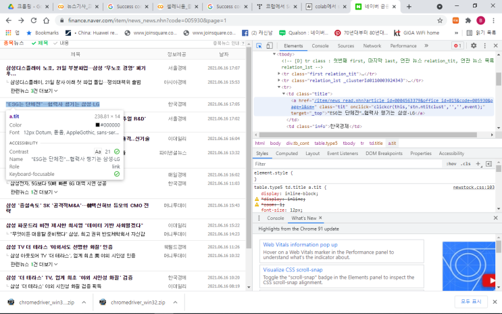Click the red error count badge

(457, 45)
